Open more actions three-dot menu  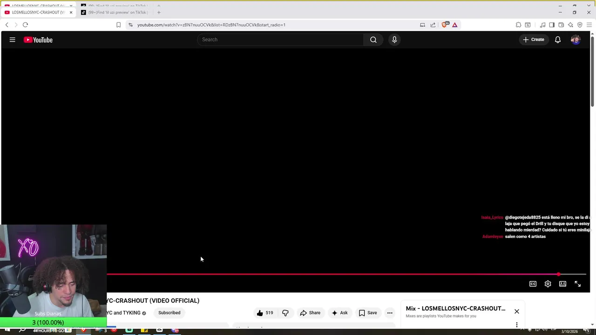(x=390, y=313)
